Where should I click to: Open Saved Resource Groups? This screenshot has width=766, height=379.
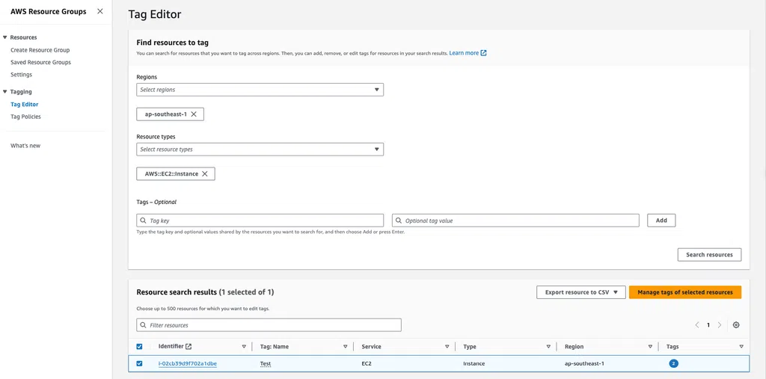(x=40, y=63)
